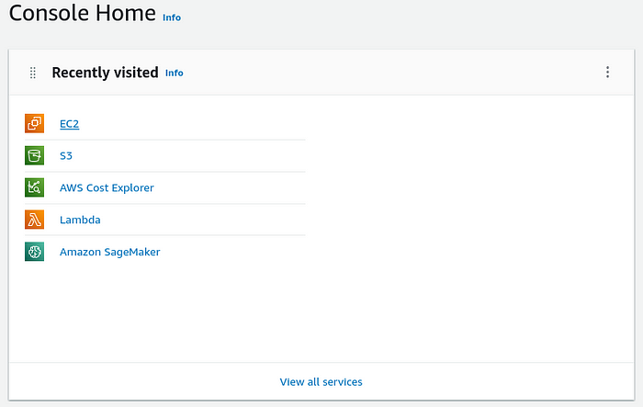The image size is (643, 407).
Task: Open the Amazon SageMaker link
Action: 110,252
